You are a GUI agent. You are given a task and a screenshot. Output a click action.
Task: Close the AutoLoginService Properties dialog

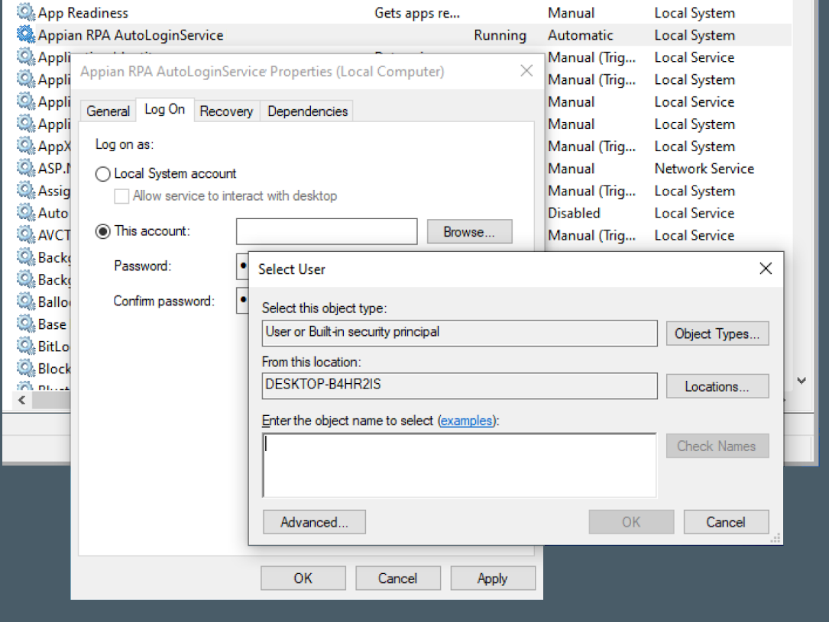(x=526, y=71)
